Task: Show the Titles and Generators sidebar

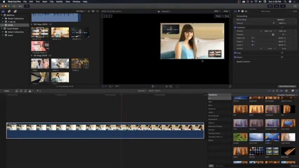Action: 15,11
